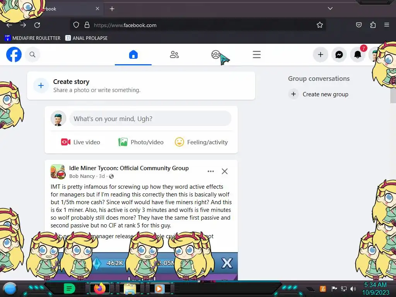Open the green notes app in taskbar

(x=69, y=288)
